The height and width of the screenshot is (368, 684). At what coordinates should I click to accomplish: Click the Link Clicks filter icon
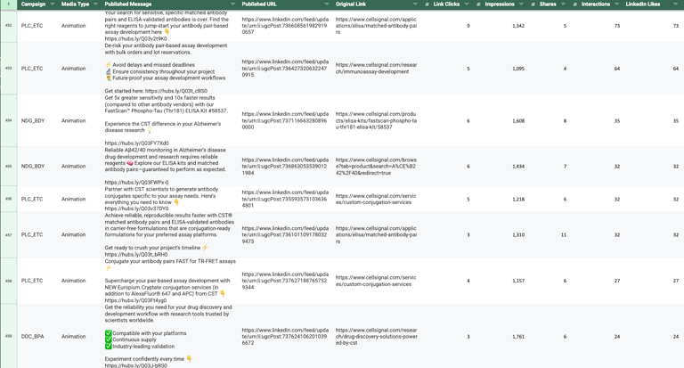click(467, 4)
